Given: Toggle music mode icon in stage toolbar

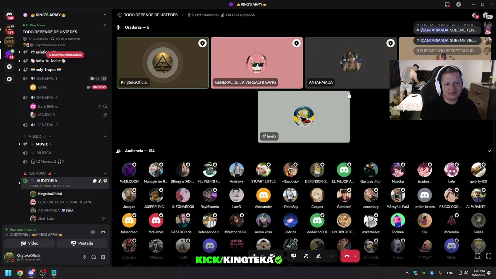Looking at the screenshot, I should [306, 256].
